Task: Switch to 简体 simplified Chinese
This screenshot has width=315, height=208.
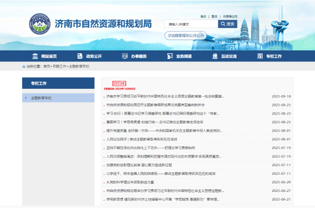Action: pyautogui.click(x=203, y=17)
